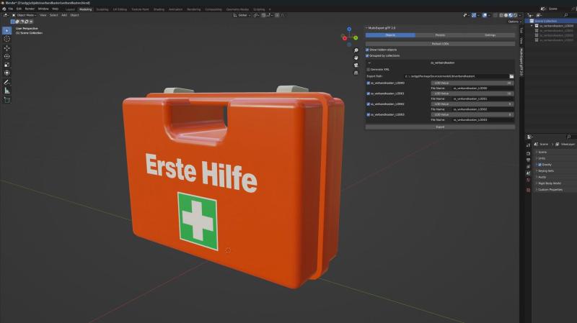
Task: Switch perspective/orthographic grid icon
Action: tap(356, 73)
